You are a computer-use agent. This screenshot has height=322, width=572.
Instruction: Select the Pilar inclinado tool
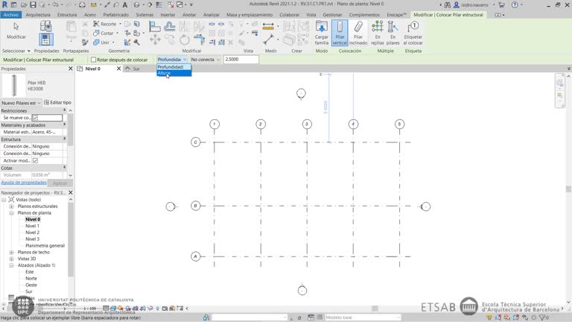point(358,34)
